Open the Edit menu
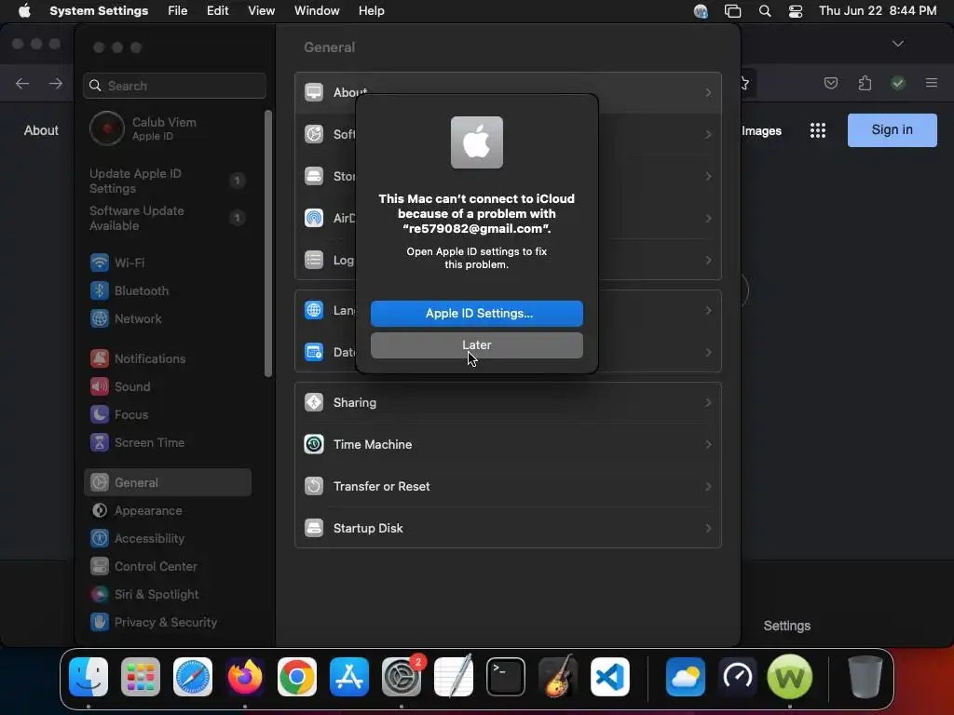The width and height of the screenshot is (954, 715). [x=217, y=10]
